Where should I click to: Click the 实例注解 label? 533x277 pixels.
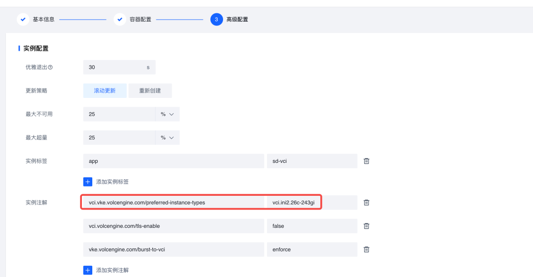pos(37,202)
